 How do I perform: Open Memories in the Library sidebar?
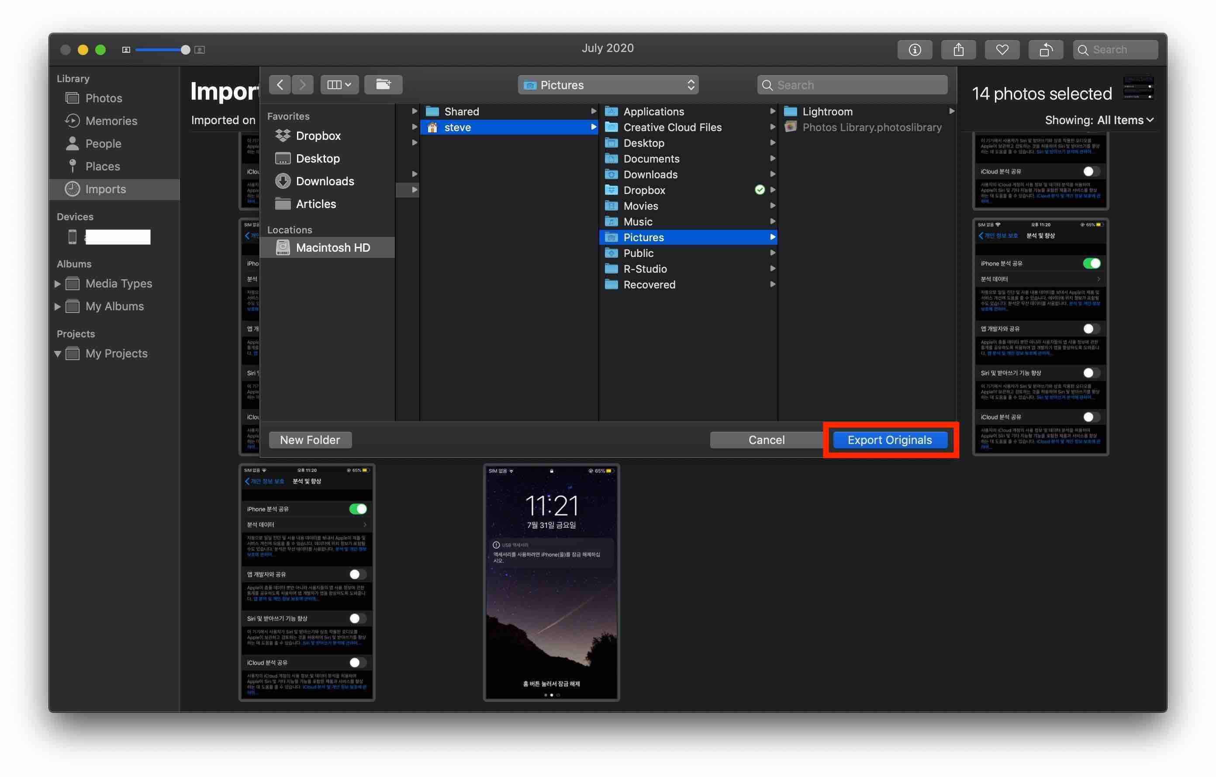click(111, 121)
